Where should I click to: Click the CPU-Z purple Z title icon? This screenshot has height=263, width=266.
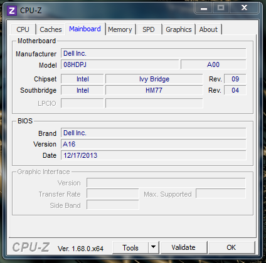pyautogui.click(x=12, y=10)
